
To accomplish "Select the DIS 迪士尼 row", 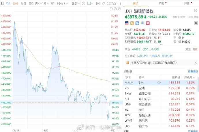I will (x=160, y=126).
